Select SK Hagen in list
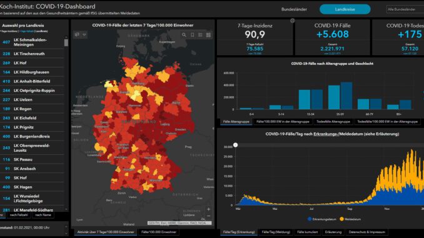The width and height of the screenshot is (424, 238). 32,187
